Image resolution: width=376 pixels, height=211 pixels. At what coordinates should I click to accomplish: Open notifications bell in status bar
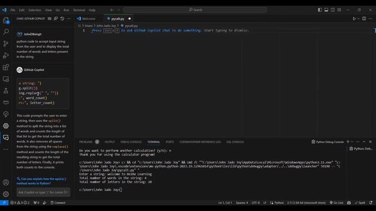371,203
